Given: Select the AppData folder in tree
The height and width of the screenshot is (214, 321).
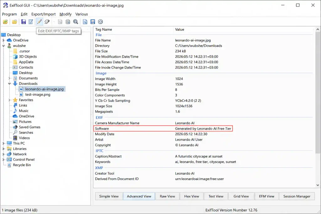Looking at the screenshot, I should tap(26, 62).
